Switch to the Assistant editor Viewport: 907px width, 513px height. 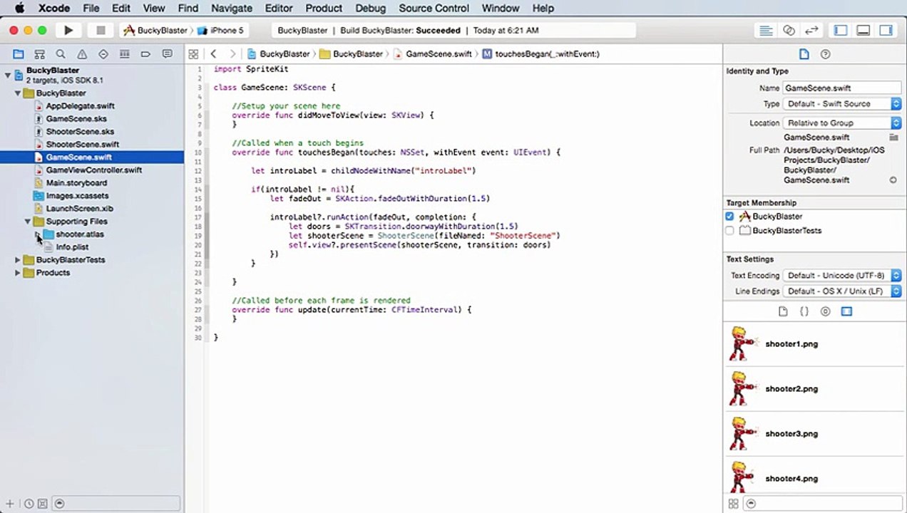coord(789,31)
